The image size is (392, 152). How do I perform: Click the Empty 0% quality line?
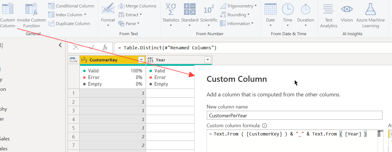(x=113, y=84)
